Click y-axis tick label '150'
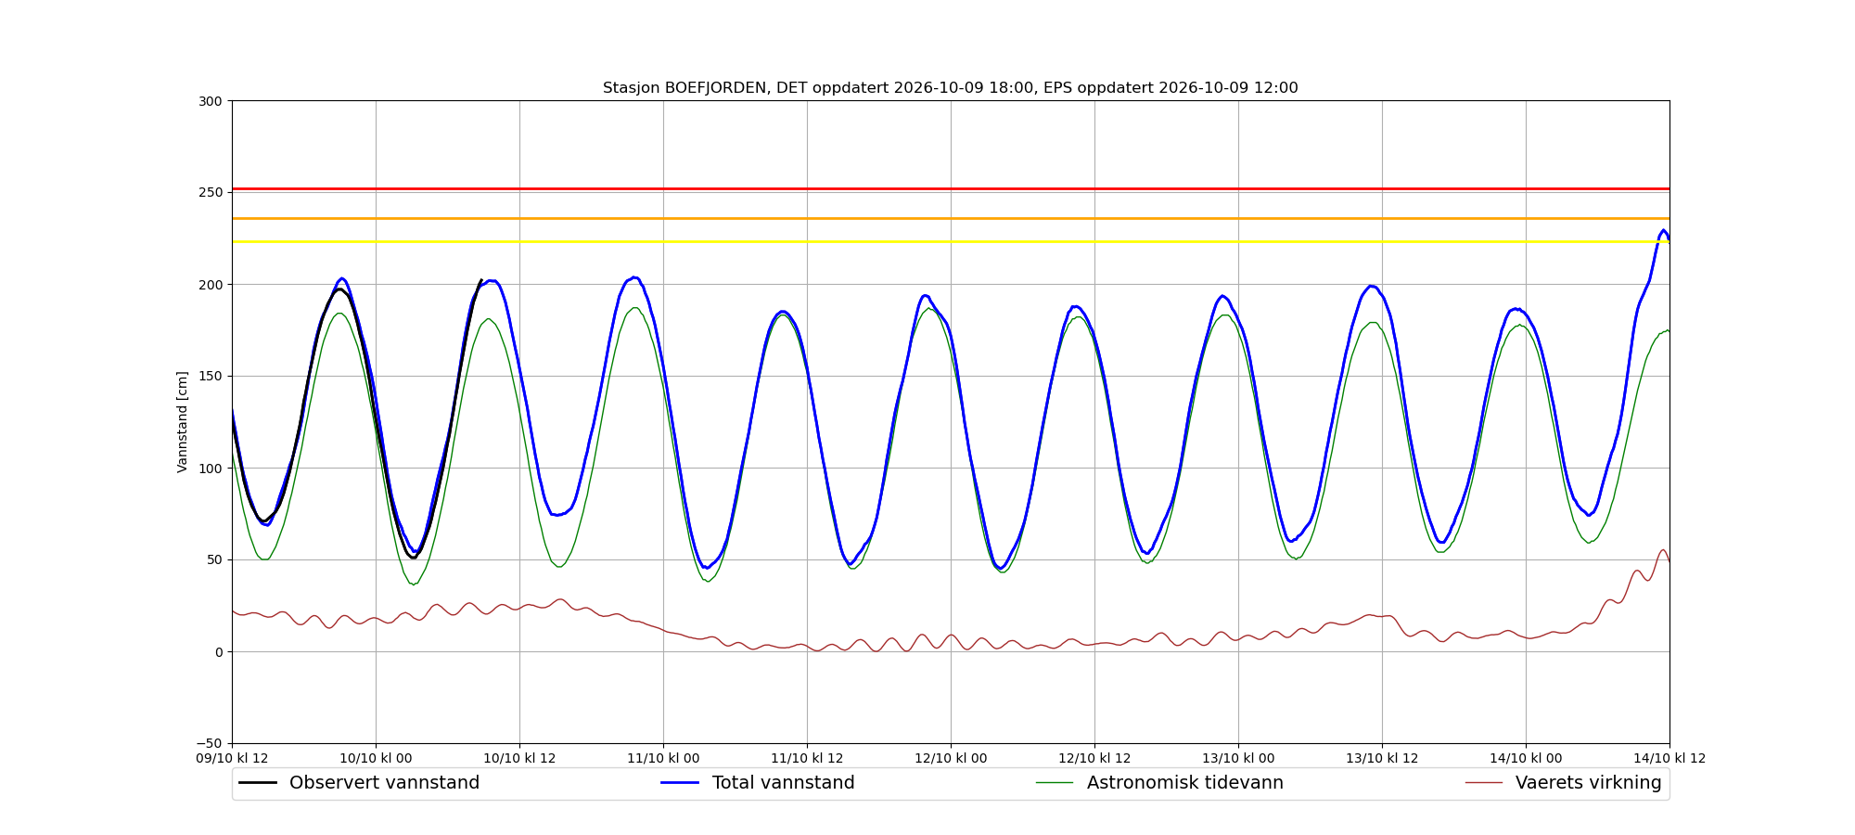Screen dimensions: 1855x835 pos(211,377)
